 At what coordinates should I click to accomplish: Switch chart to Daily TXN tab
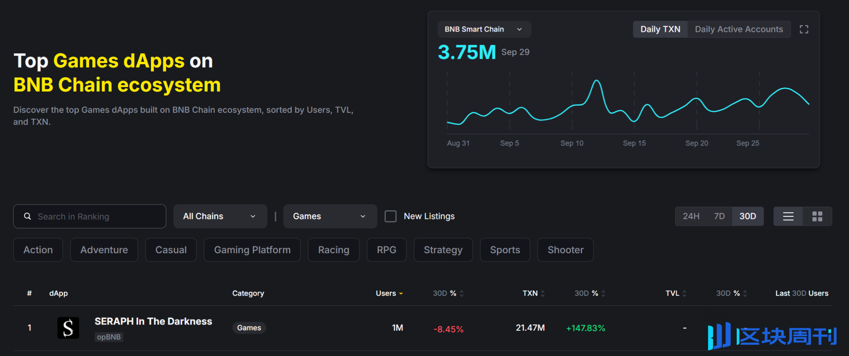[660, 29]
